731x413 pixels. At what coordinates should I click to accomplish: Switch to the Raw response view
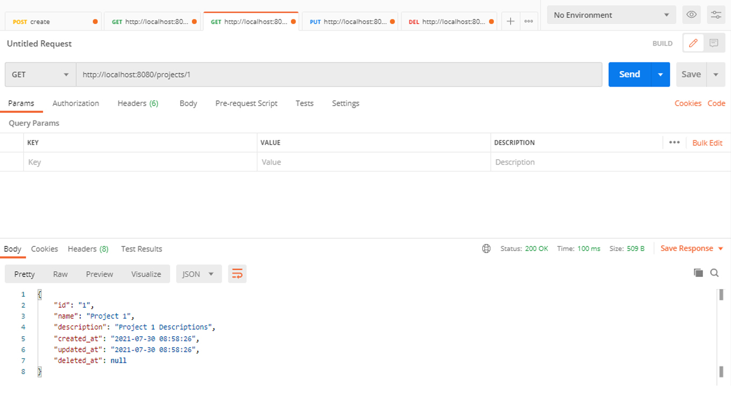[x=60, y=274]
